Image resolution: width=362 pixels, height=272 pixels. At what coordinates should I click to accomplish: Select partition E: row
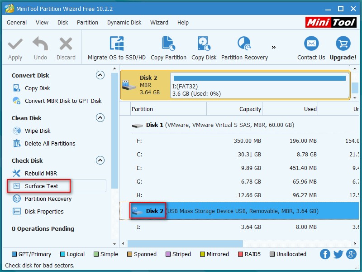pyautogui.click(x=239, y=168)
